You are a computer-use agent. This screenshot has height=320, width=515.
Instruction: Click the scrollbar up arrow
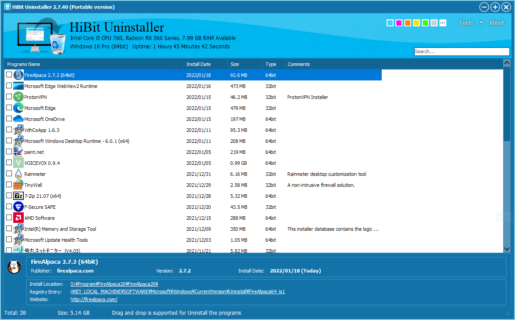point(507,63)
